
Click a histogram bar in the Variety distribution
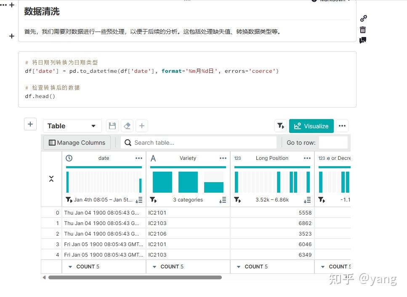(x=161, y=182)
